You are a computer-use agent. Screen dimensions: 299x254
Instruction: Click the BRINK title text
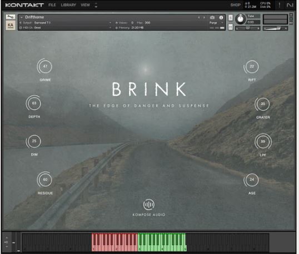(x=149, y=89)
